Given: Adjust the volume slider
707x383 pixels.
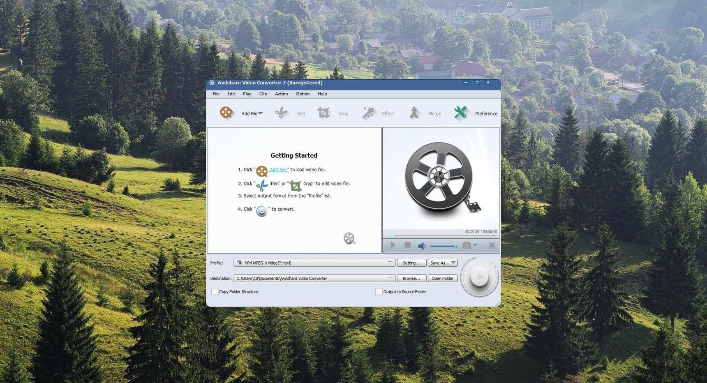Looking at the screenshot, I should (444, 246).
